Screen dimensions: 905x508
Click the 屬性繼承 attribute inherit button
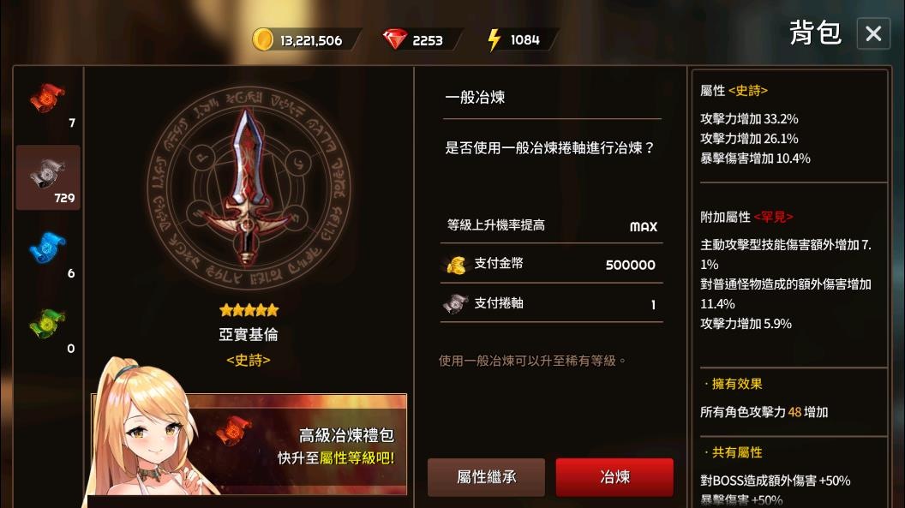pyautogui.click(x=486, y=477)
